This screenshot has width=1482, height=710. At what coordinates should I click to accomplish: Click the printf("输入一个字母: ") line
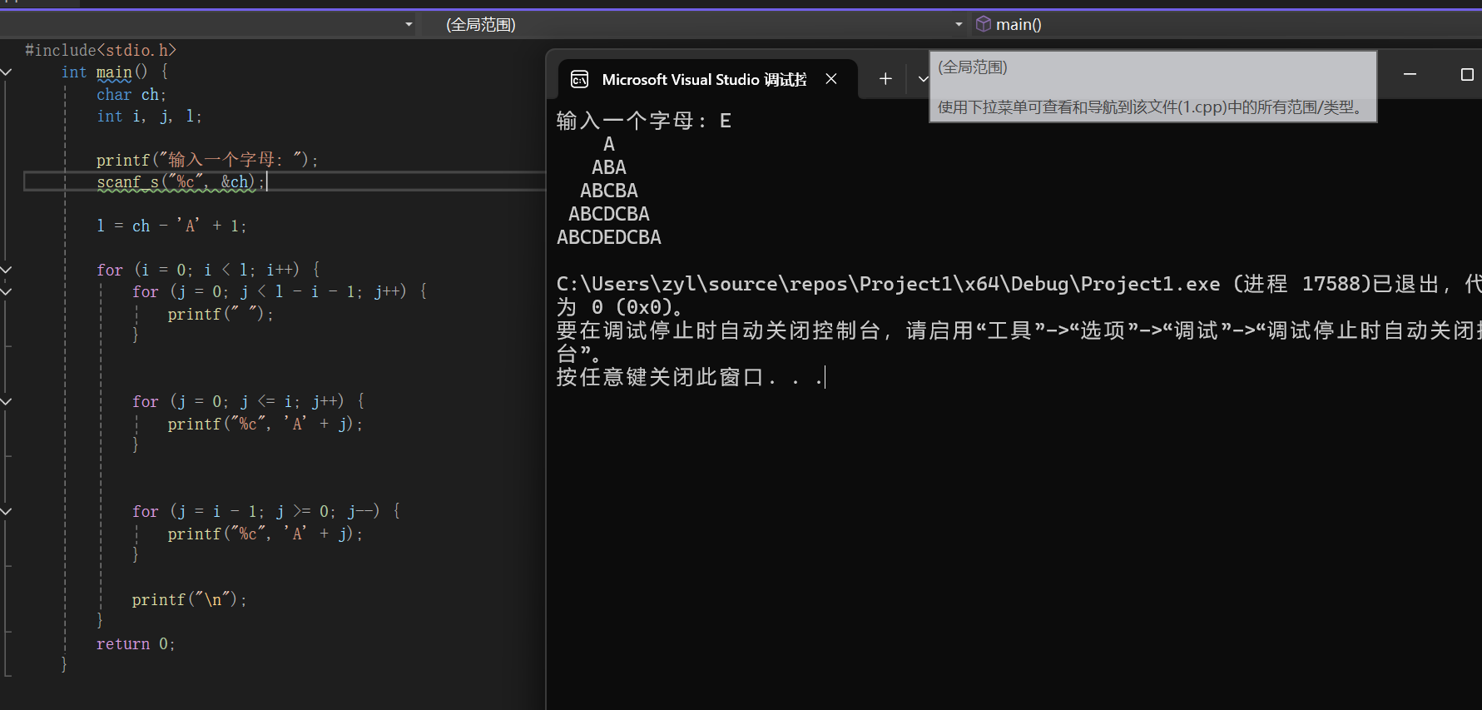[x=206, y=160]
